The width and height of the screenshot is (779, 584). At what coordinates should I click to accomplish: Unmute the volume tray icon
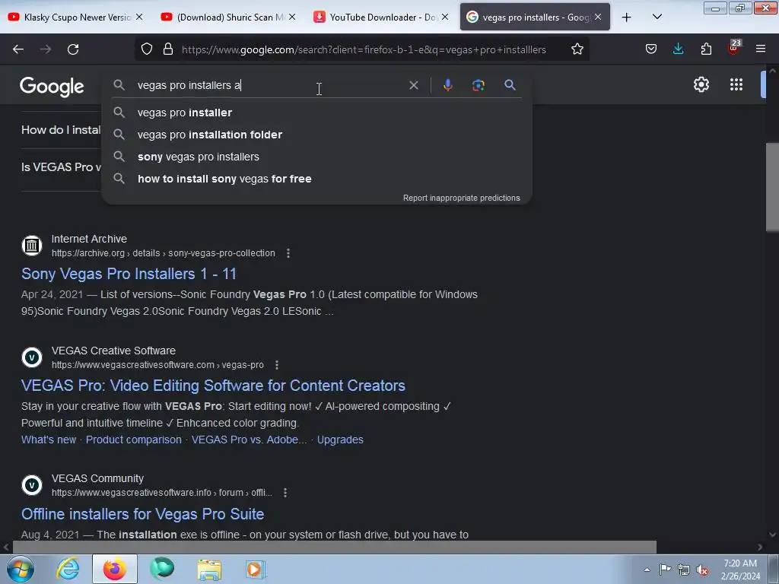702,570
